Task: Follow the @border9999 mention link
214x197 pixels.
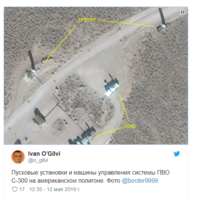Action: (140, 181)
